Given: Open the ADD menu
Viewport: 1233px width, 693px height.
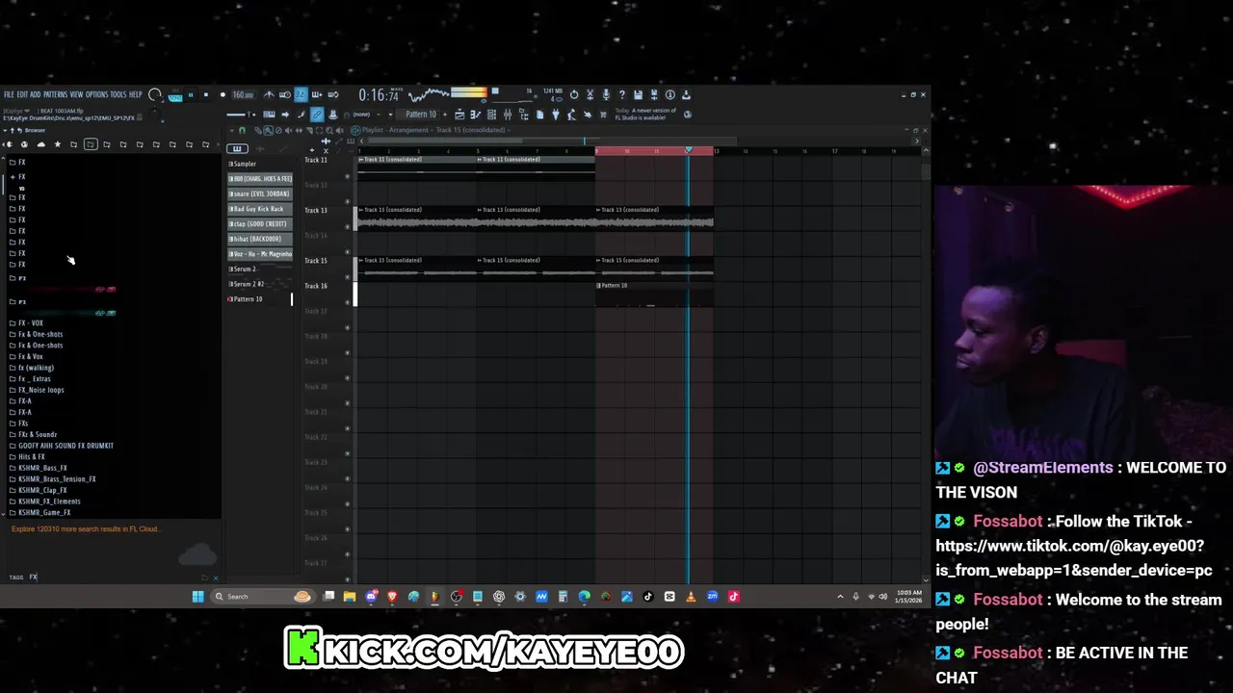Looking at the screenshot, I should click(35, 94).
